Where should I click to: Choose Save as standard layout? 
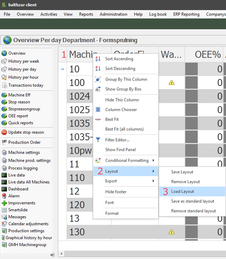[193, 201]
